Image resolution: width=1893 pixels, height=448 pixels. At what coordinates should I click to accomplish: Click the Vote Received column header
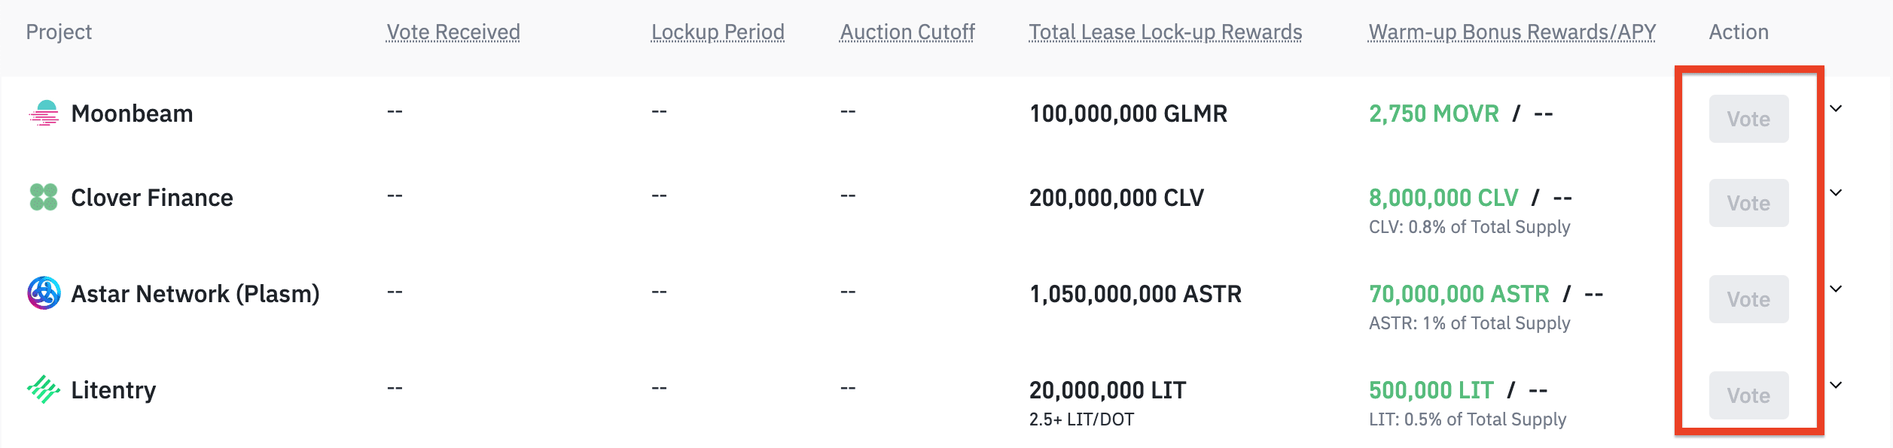coord(453,32)
